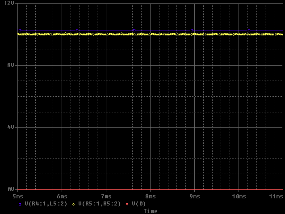This screenshot has width=285, height=214.
Task: Click the 8V Y-axis label
Action: [x=11, y=65]
